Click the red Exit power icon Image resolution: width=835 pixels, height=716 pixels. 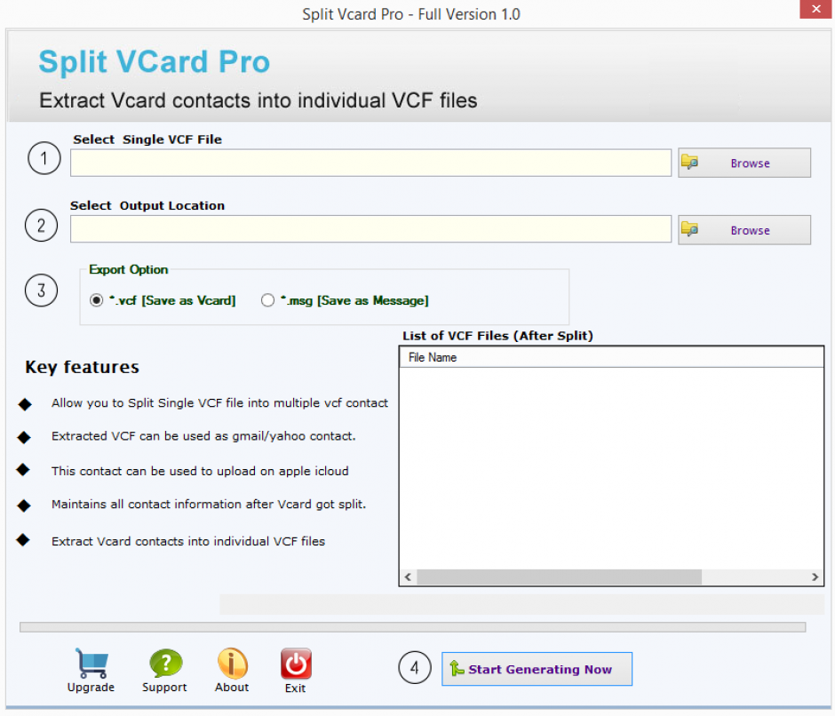pyautogui.click(x=296, y=664)
